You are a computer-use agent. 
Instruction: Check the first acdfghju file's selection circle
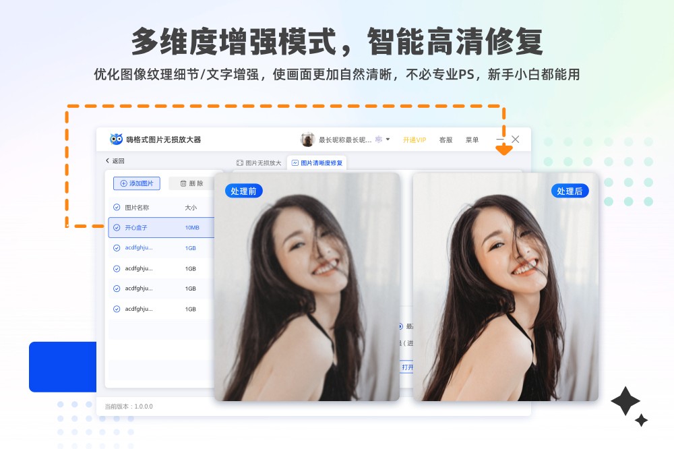coord(116,248)
